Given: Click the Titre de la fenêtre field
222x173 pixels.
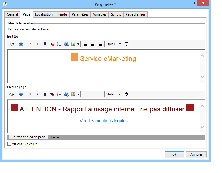Looking at the screenshot, I should pos(106,30).
